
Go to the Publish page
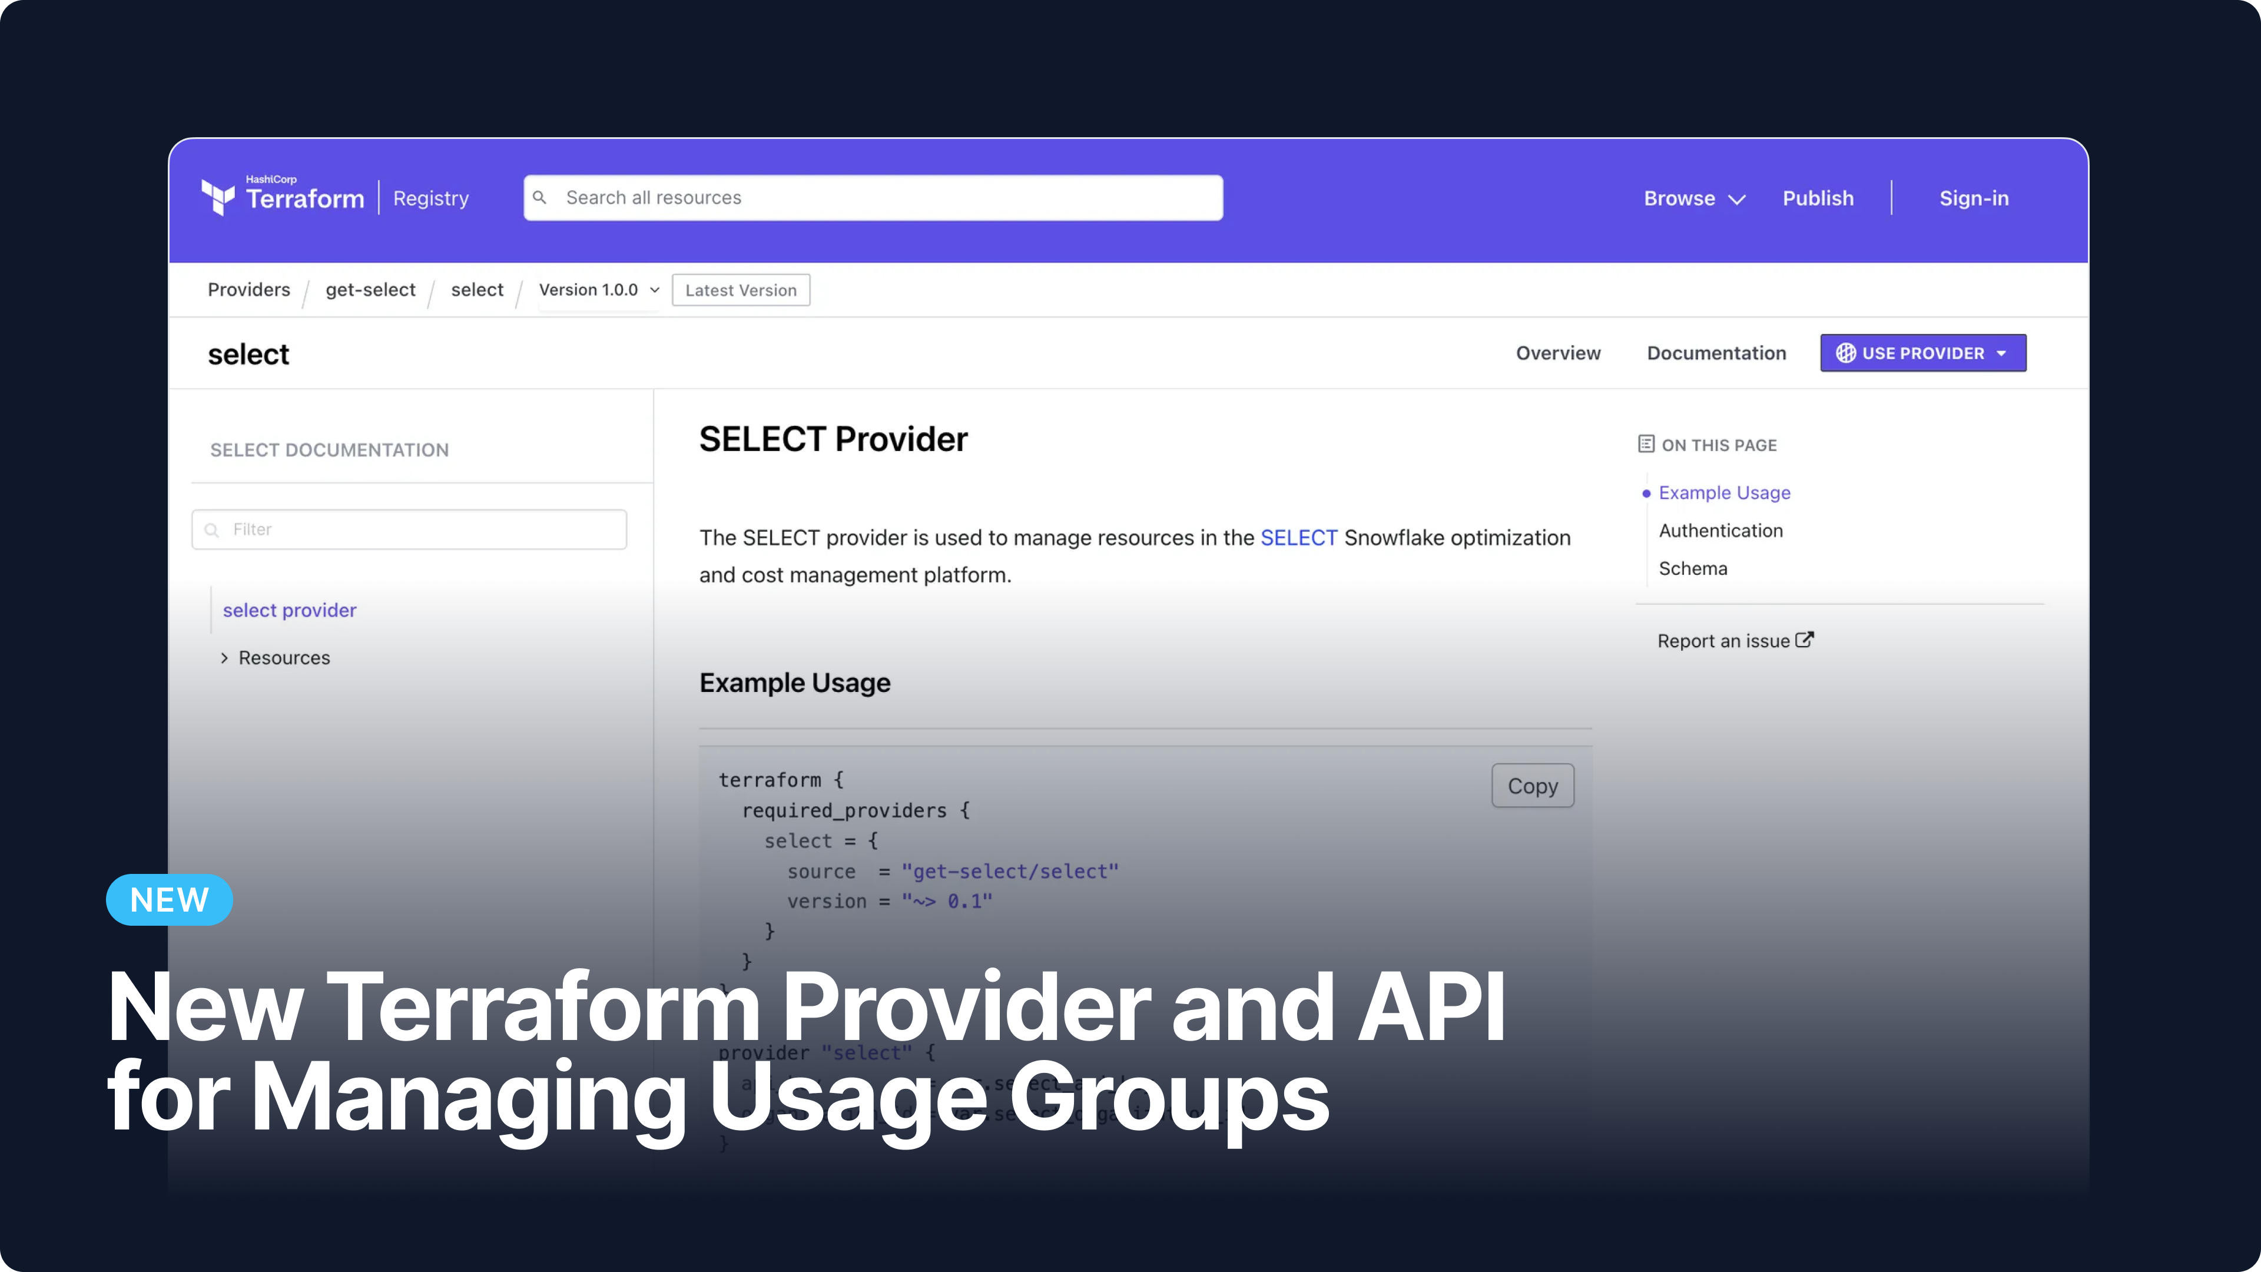pyautogui.click(x=1818, y=198)
